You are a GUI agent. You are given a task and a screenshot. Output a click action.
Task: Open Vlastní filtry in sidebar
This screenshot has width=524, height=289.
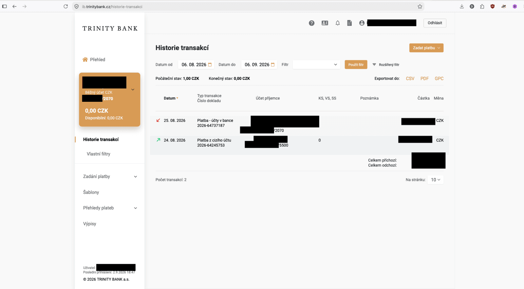tap(99, 154)
